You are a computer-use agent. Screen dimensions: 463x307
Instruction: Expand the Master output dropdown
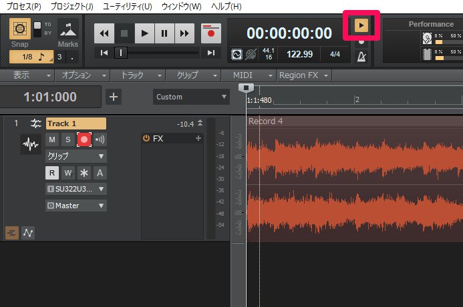75,206
